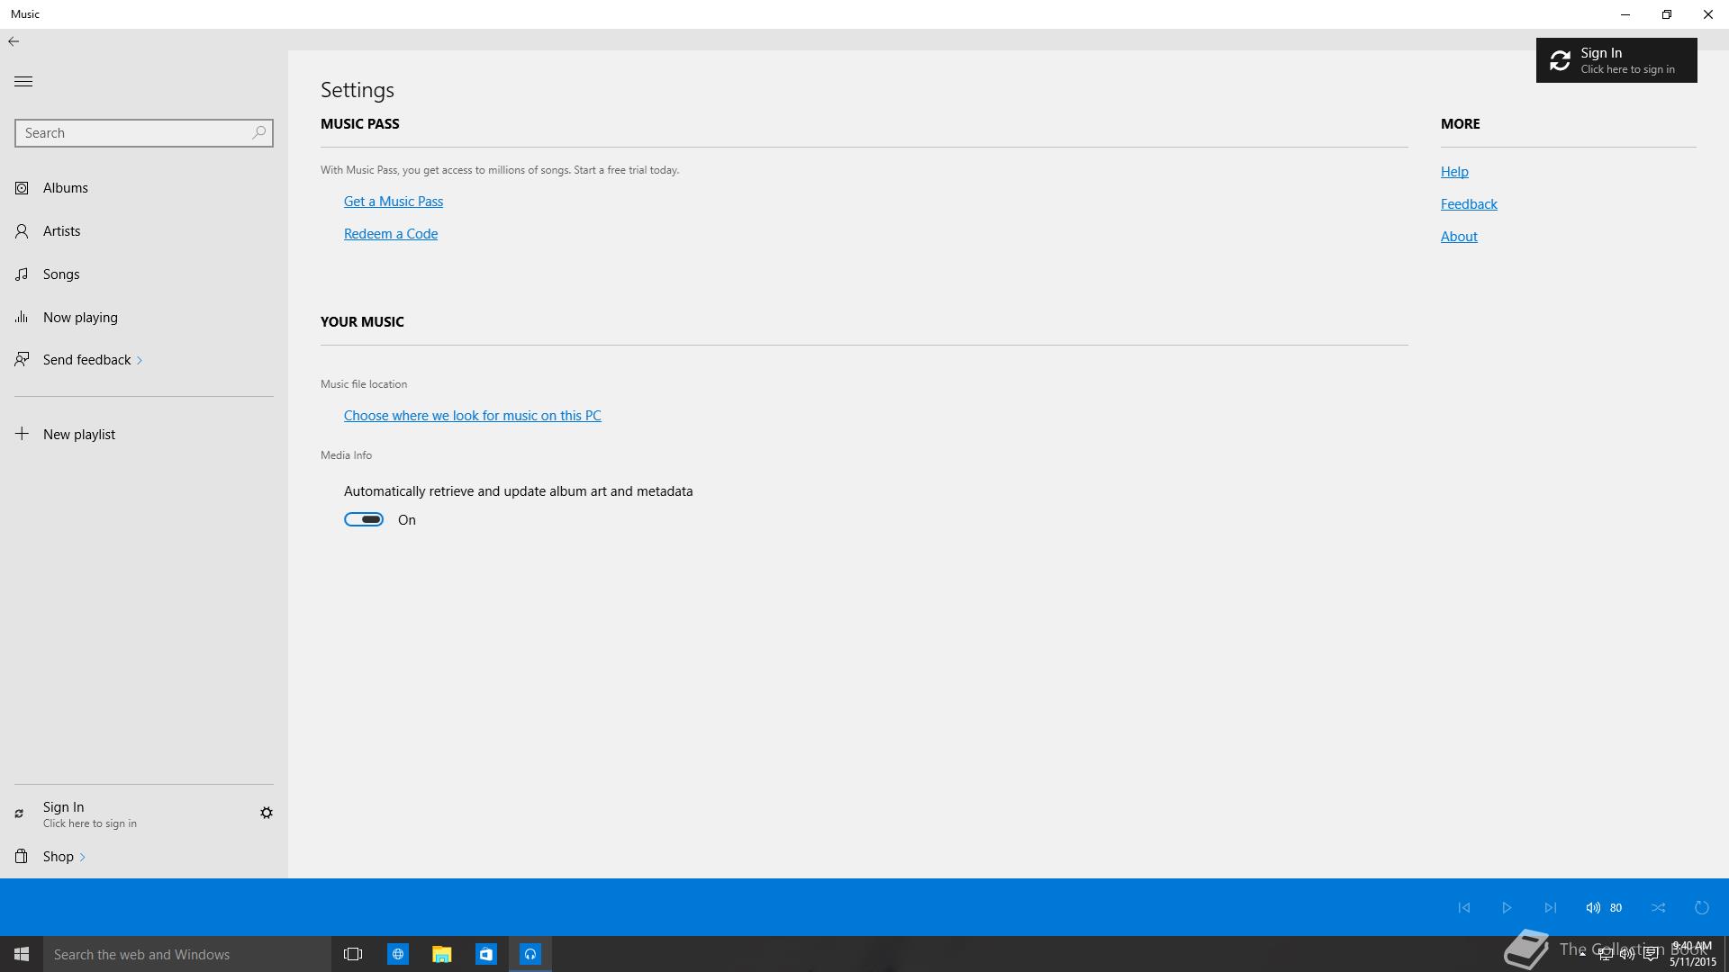Open Choose where we look for music

click(x=472, y=416)
